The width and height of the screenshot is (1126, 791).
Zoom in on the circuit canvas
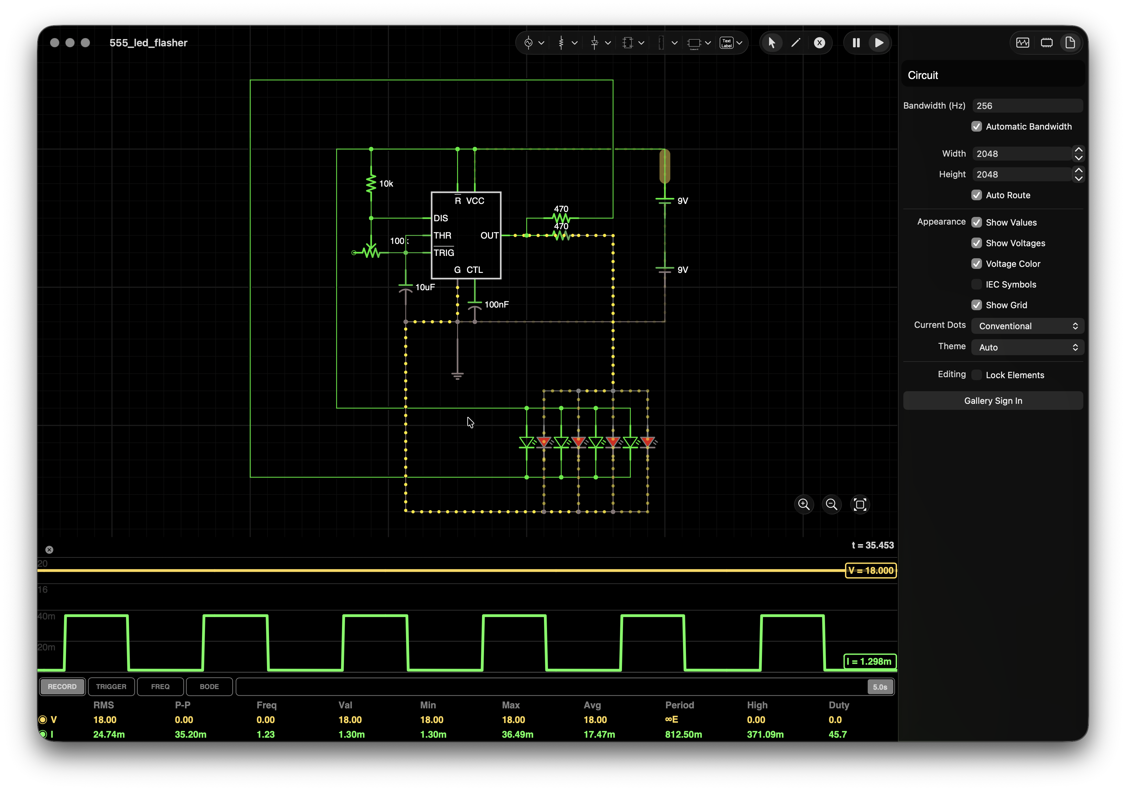tap(804, 504)
